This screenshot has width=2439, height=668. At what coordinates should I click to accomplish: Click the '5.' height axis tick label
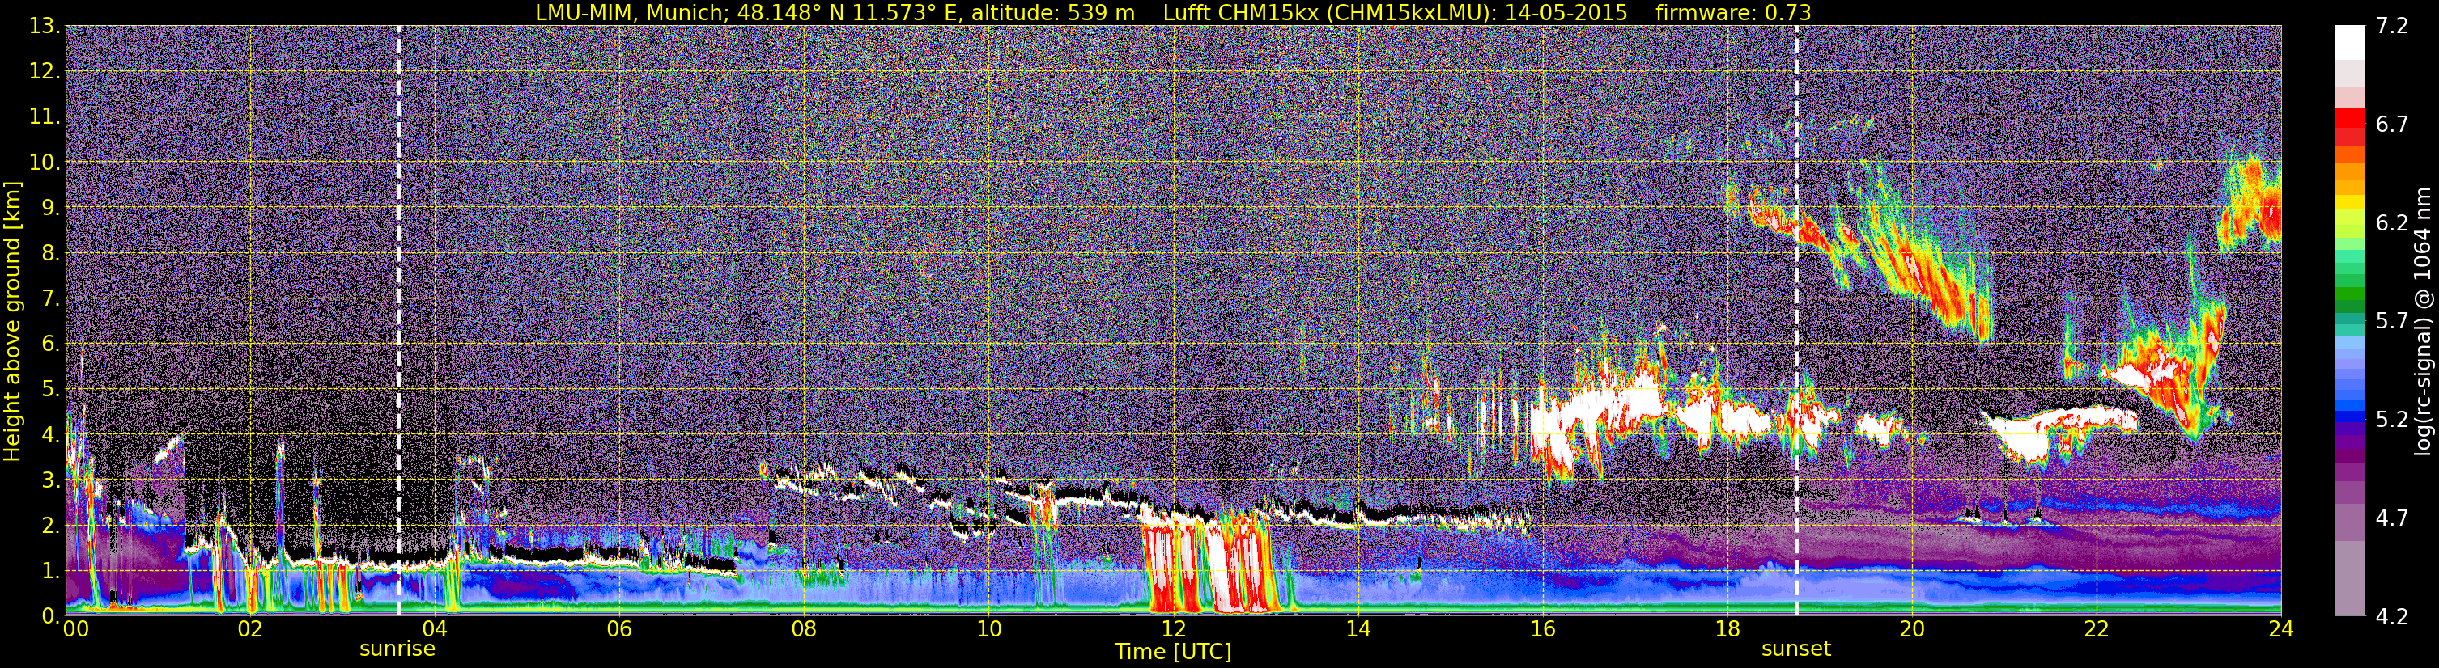tap(51, 389)
